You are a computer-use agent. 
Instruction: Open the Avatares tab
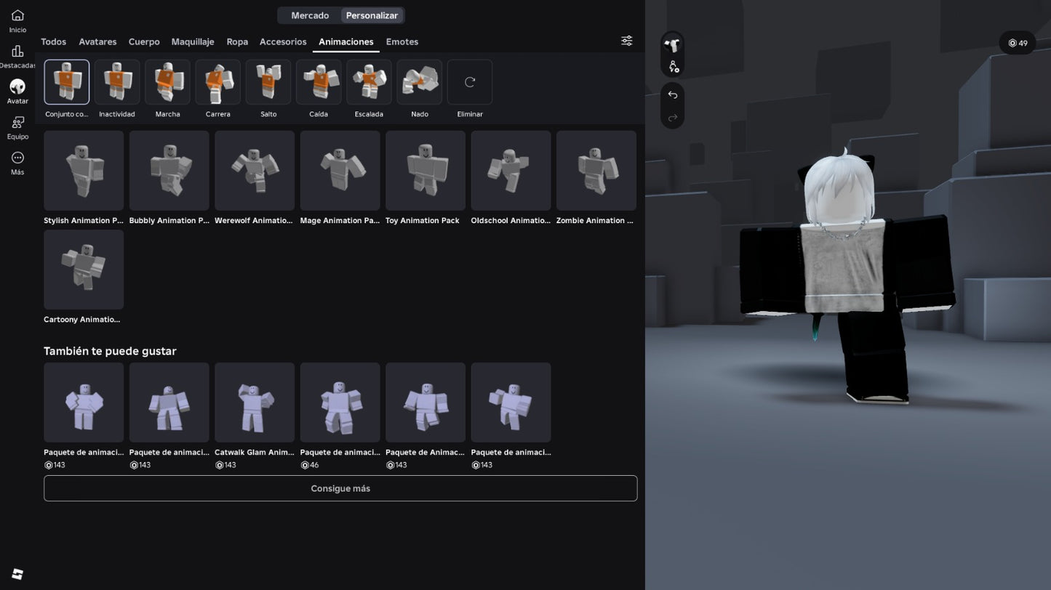[x=97, y=41]
